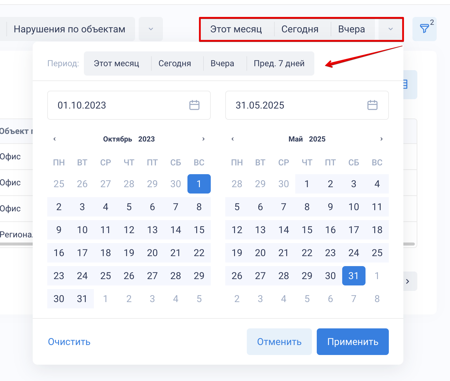Click 2023 year label
Viewport: 450px width, 381px height.
click(x=147, y=139)
